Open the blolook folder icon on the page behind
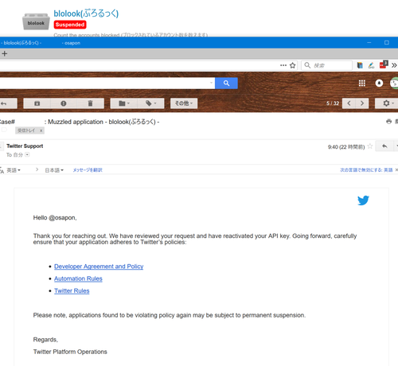The width and height of the screenshot is (398, 366). pyautogui.click(x=36, y=21)
